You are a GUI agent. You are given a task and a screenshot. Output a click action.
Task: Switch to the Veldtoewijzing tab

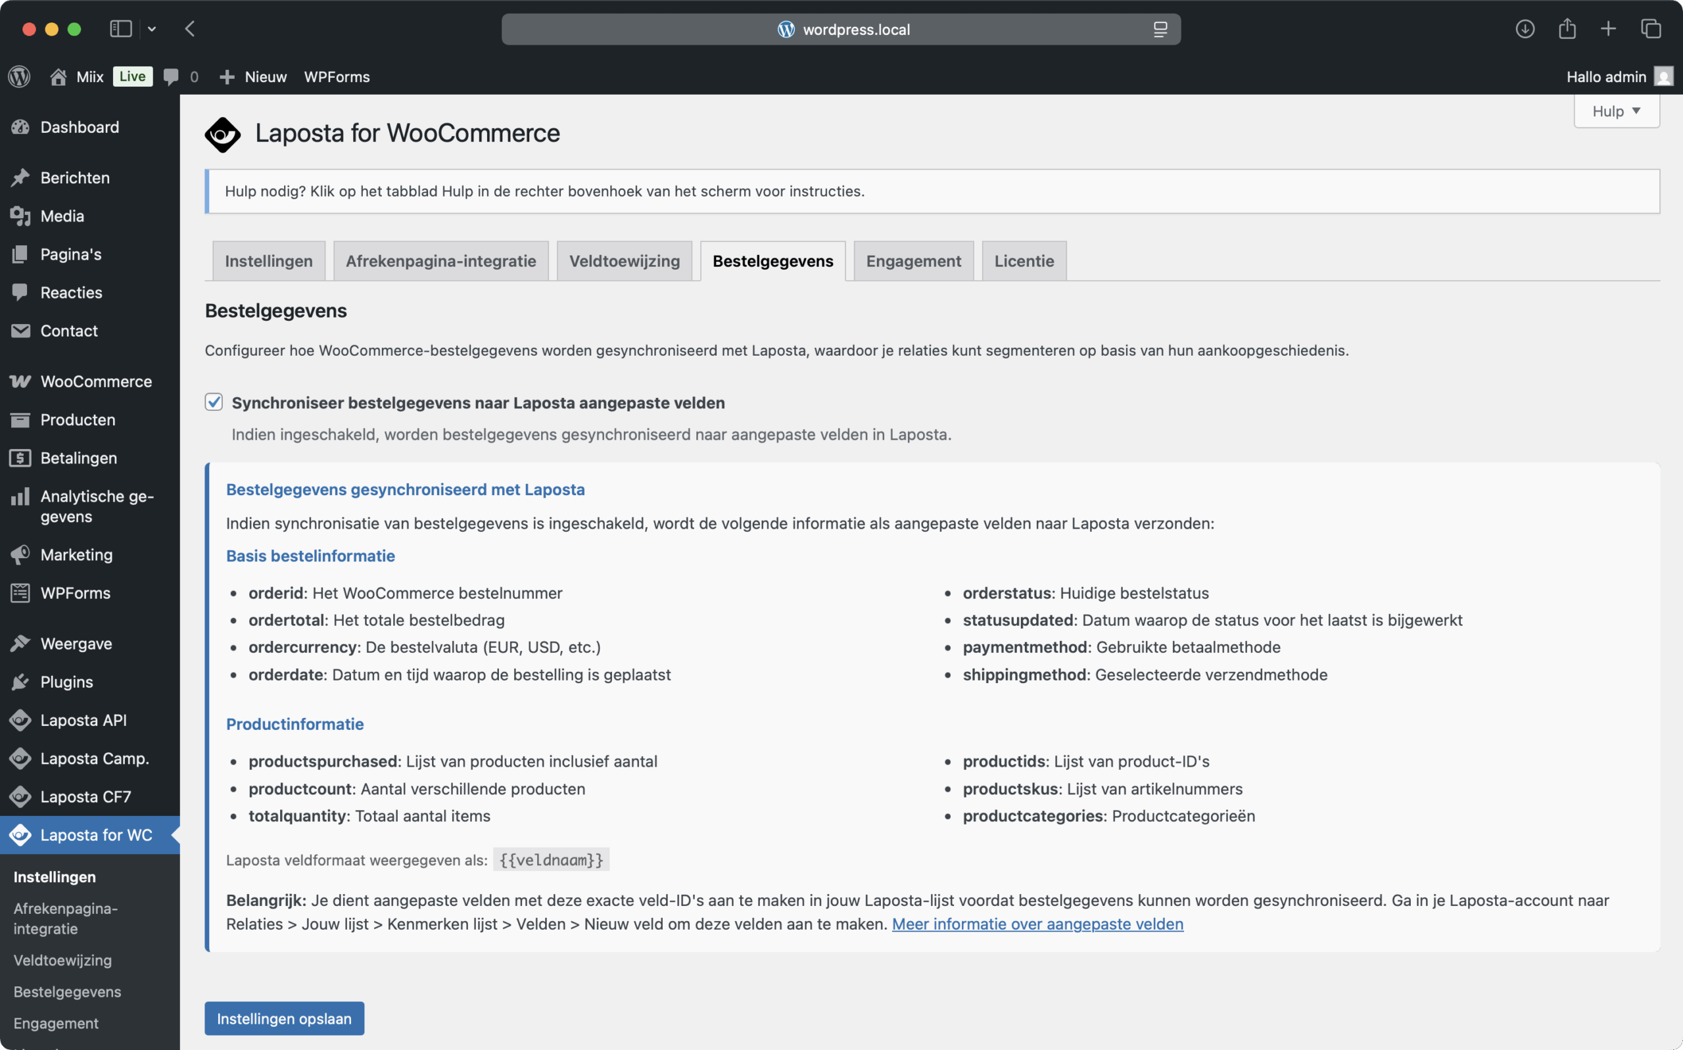pyautogui.click(x=624, y=261)
